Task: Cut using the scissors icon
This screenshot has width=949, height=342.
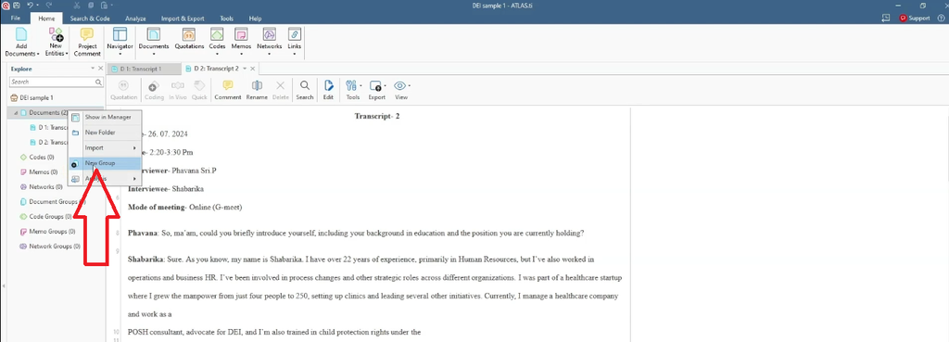Action: [x=76, y=6]
